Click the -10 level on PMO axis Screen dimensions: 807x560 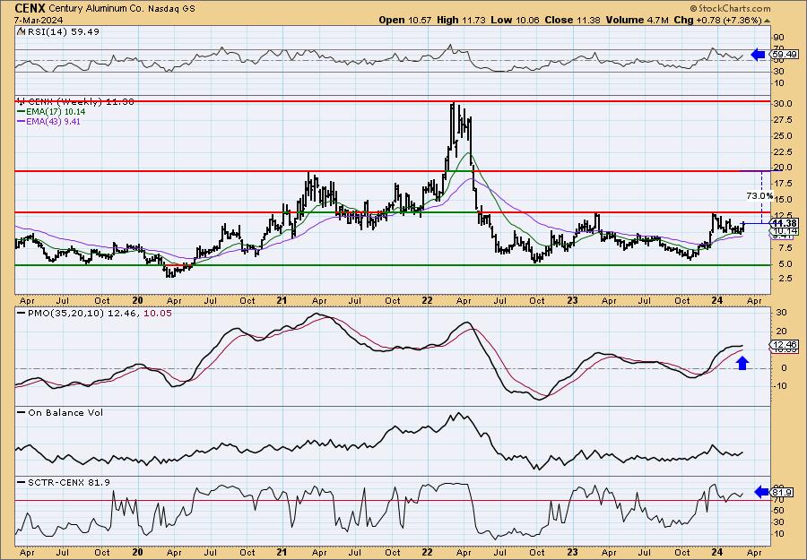780,386
